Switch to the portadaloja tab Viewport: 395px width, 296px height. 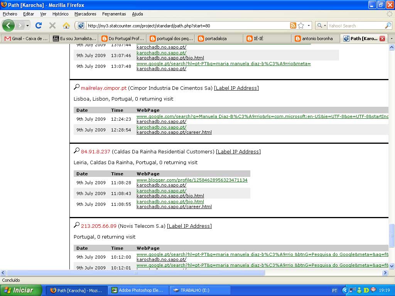(219, 39)
